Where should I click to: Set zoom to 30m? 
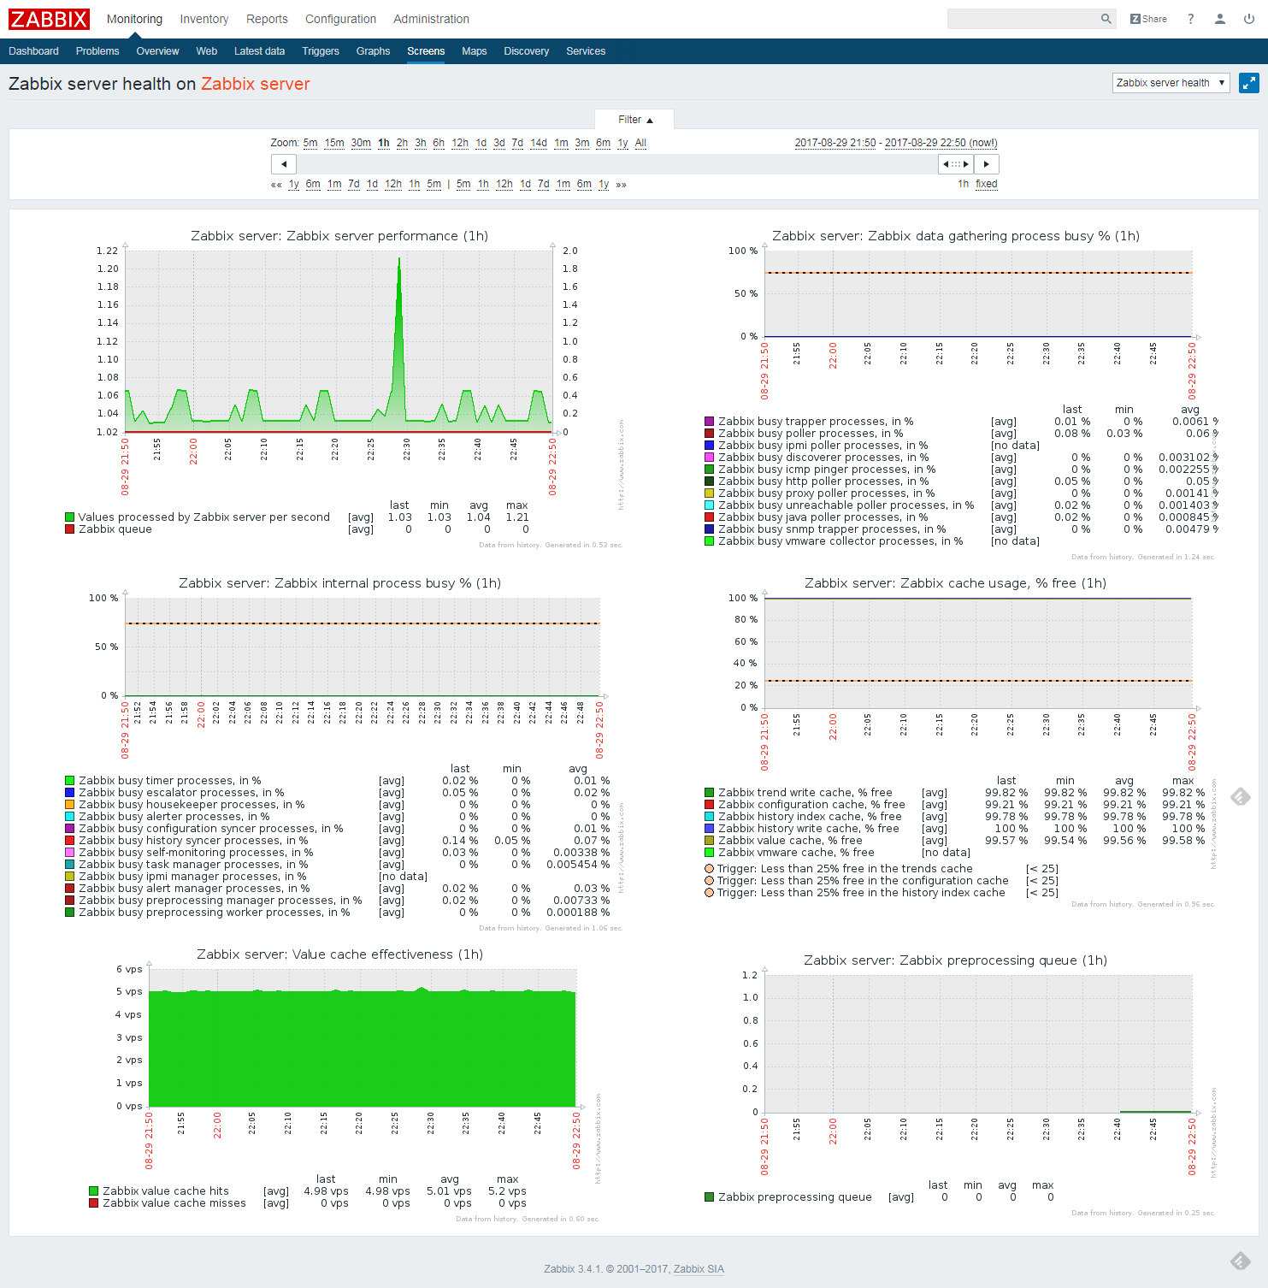tap(361, 143)
